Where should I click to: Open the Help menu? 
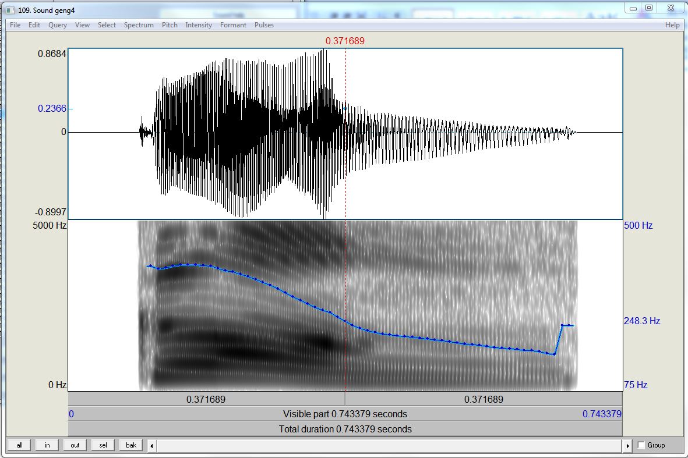click(672, 25)
